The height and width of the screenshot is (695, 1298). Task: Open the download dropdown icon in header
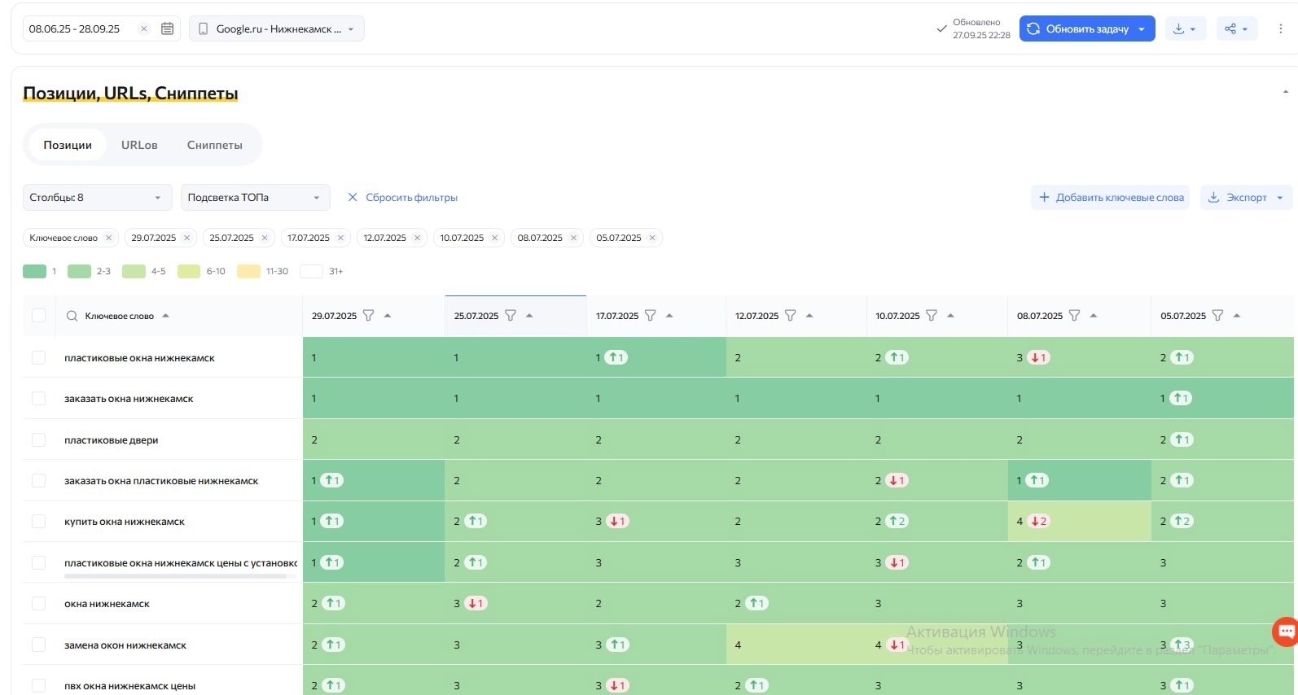(x=1185, y=28)
